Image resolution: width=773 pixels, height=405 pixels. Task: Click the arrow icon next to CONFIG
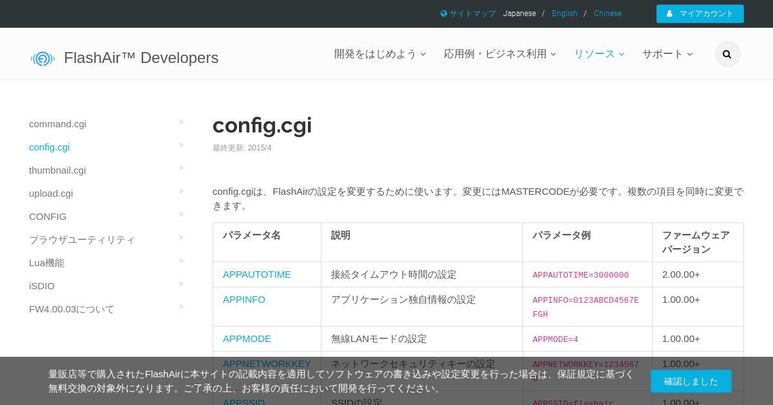(x=181, y=214)
